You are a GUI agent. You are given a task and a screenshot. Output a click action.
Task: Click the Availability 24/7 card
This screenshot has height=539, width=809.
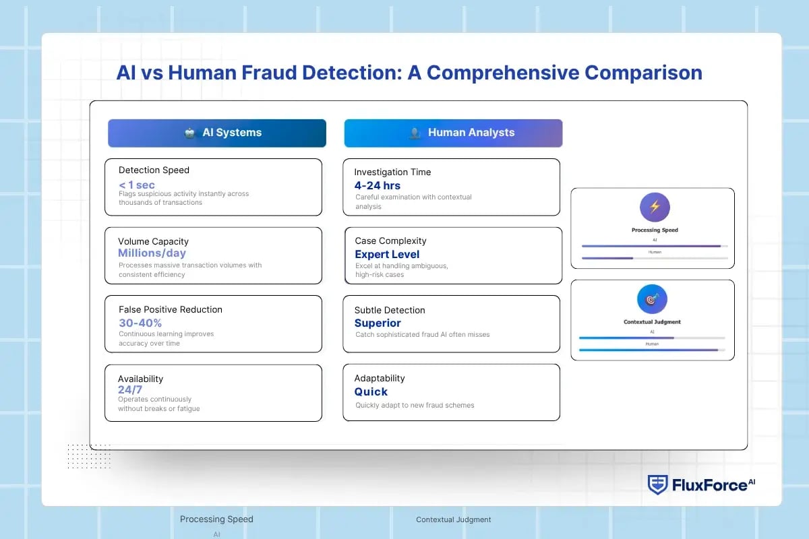click(214, 393)
